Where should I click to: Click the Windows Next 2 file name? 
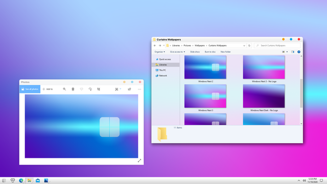(205, 81)
